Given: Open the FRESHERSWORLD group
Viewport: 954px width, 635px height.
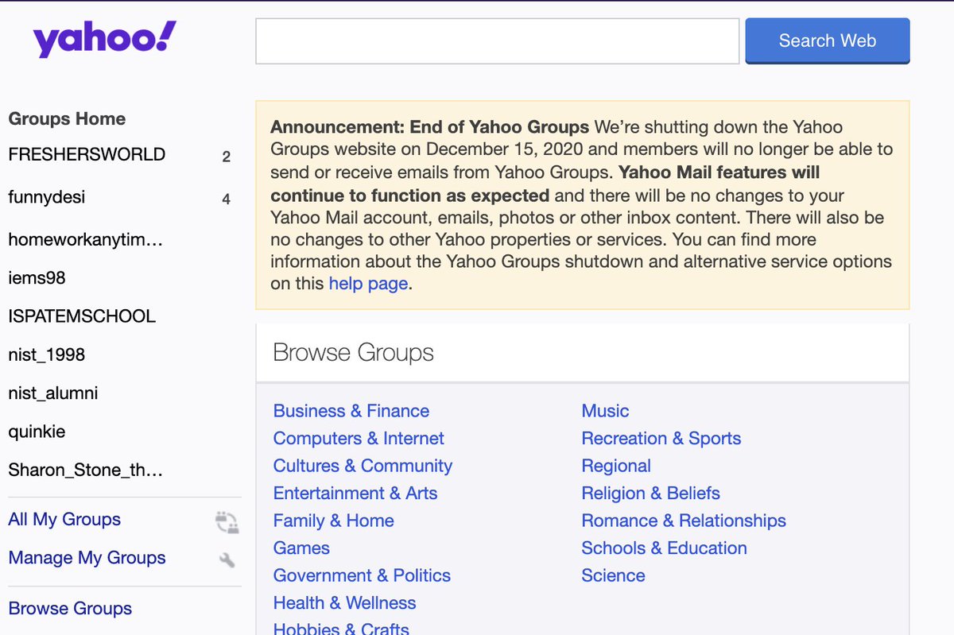Looking at the screenshot, I should tap(87, 155).
